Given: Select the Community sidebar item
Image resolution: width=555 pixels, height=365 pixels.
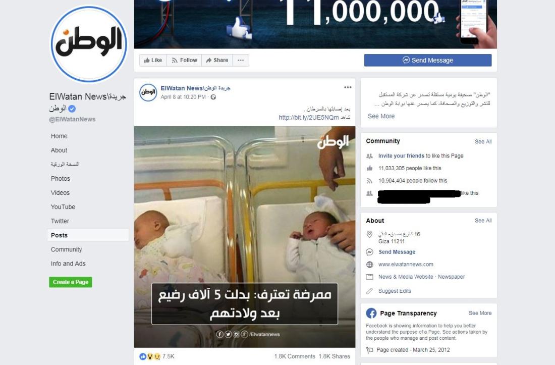Looking at the screenshot, I should [x=66, y=249].
